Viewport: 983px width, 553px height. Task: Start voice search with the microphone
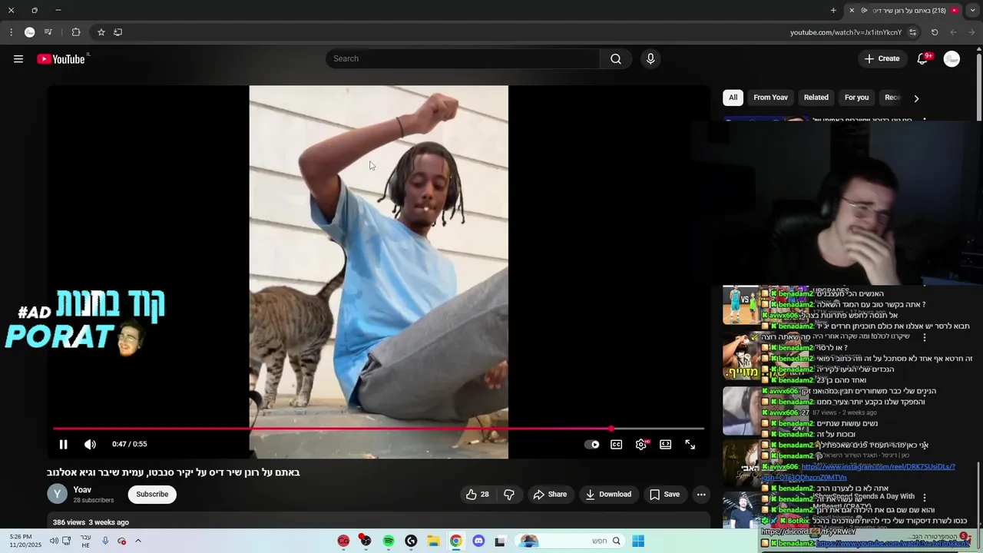tap(650, 59)
